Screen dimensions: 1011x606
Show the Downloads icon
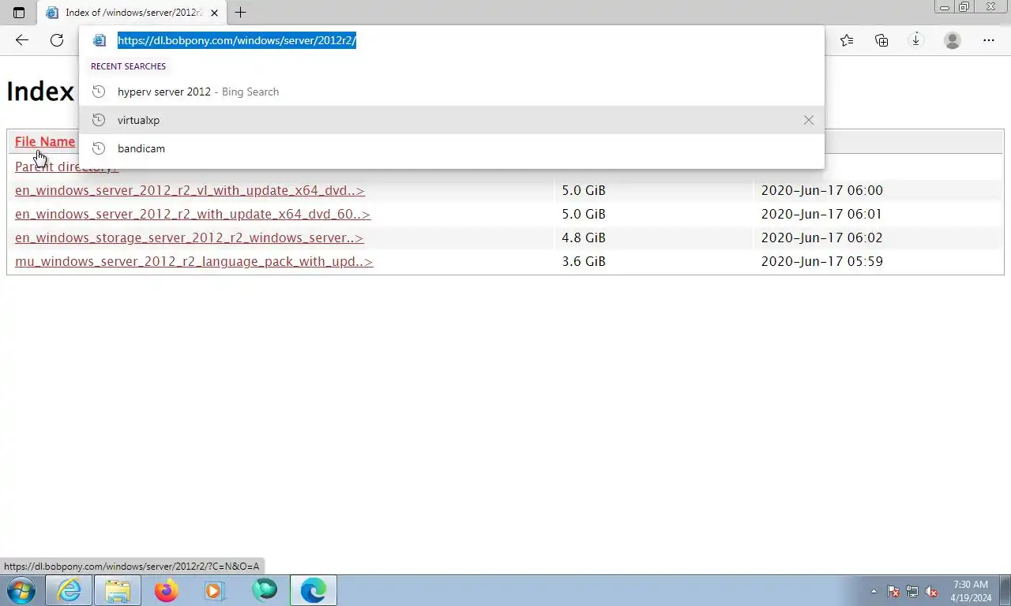coord(916,40)
